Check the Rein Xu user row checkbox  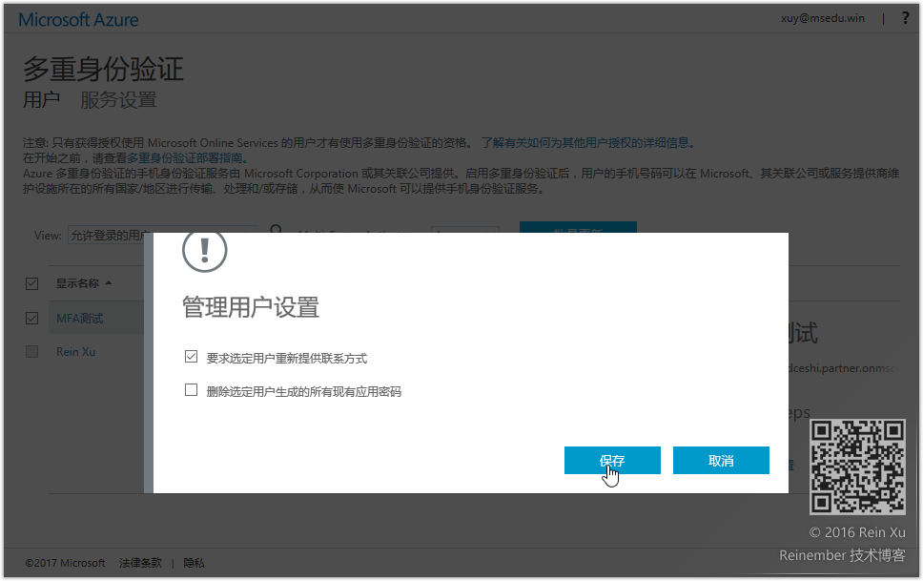tap(31, 352)
